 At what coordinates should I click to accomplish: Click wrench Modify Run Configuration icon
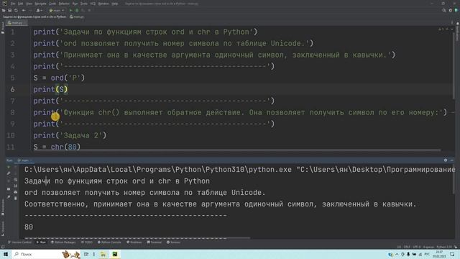9,173
